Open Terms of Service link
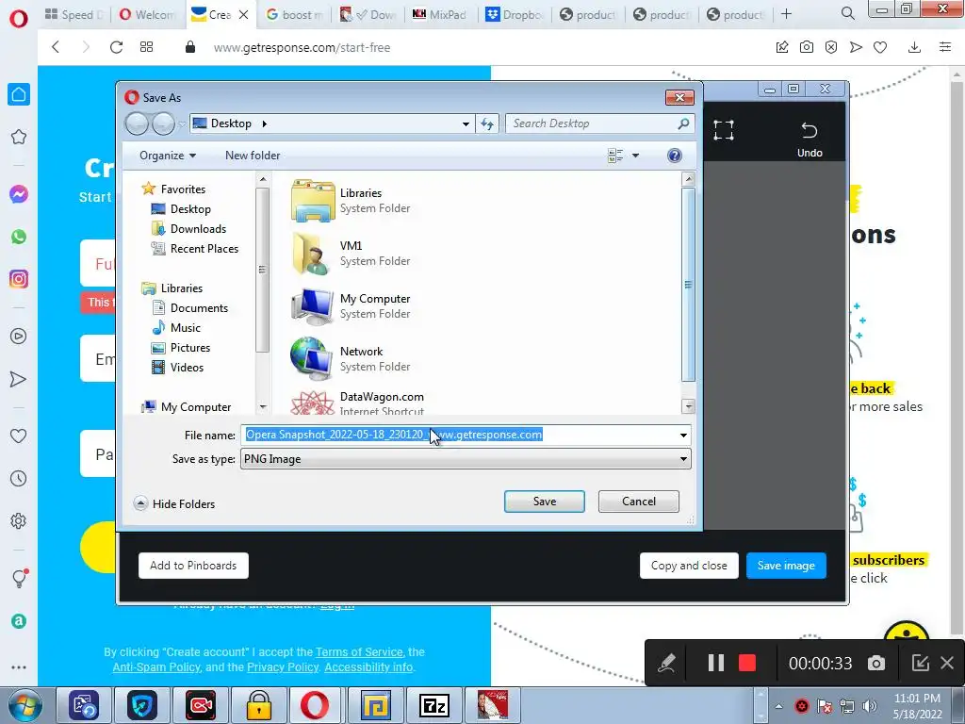965x724 pixels. 359,652
